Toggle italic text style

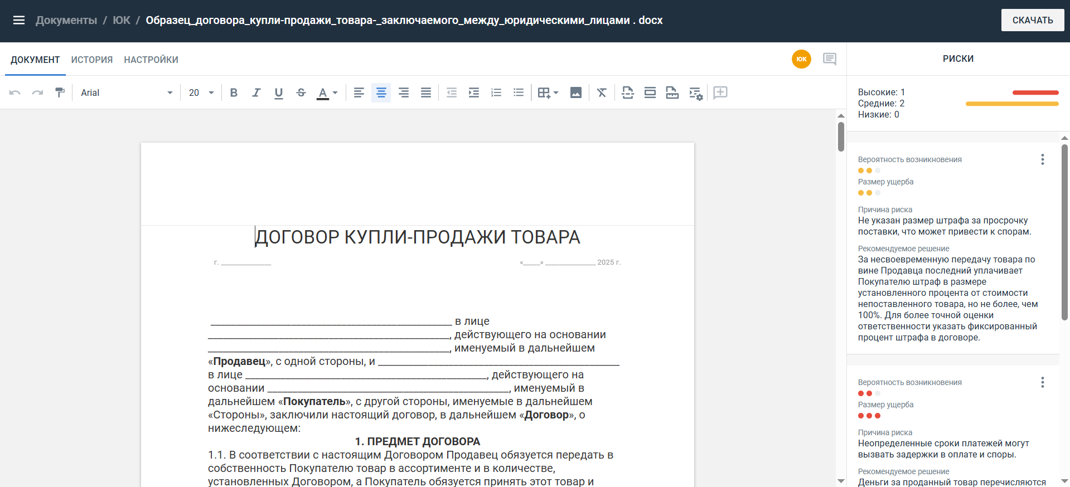pyautogui.click(x=256, y=92)
